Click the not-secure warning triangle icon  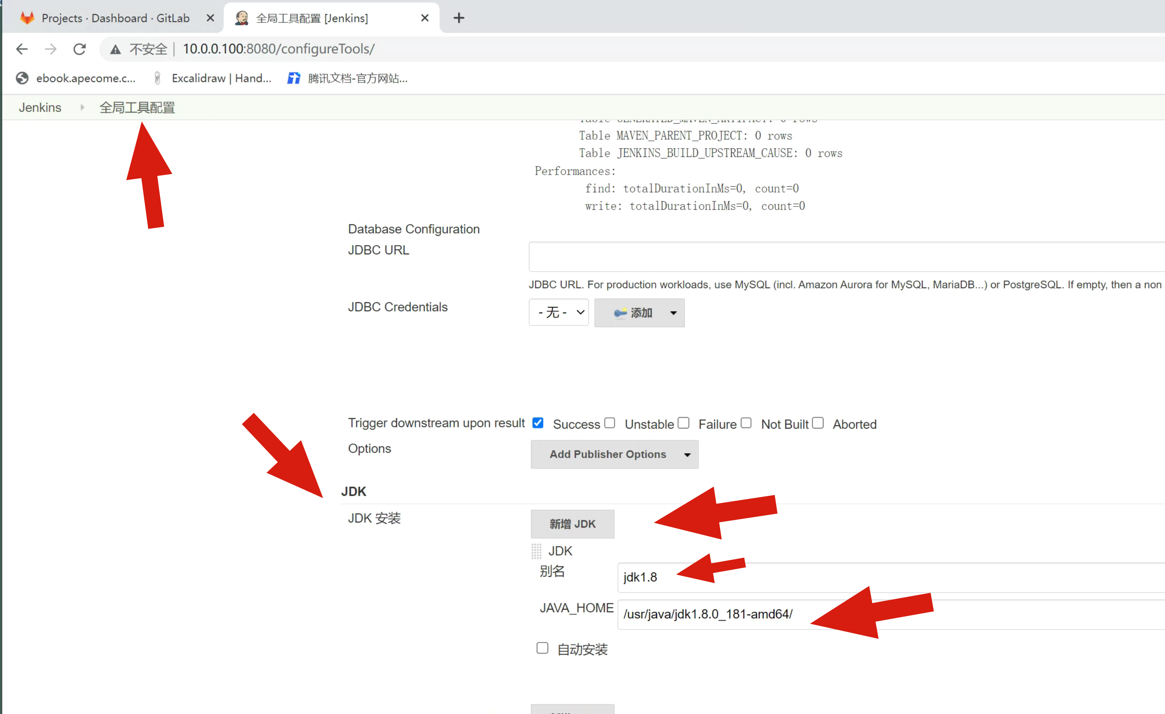tap(116, 49)
